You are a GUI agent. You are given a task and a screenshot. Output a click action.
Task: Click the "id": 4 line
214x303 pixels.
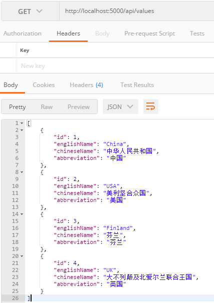(67, 263)
